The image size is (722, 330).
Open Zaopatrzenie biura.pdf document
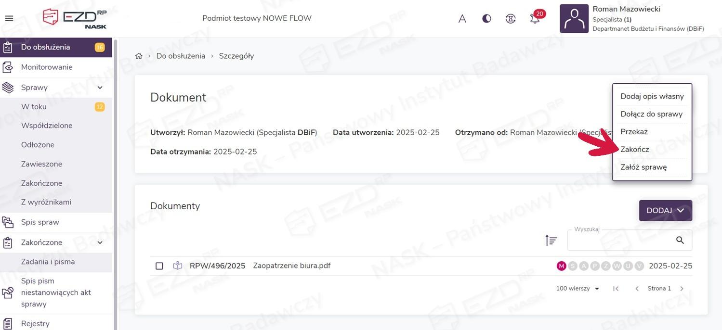(x=291, y=266)
